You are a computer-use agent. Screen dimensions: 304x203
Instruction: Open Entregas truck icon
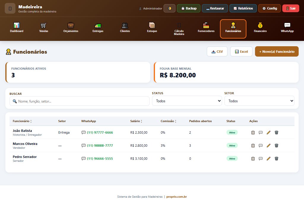coord(98,25)
